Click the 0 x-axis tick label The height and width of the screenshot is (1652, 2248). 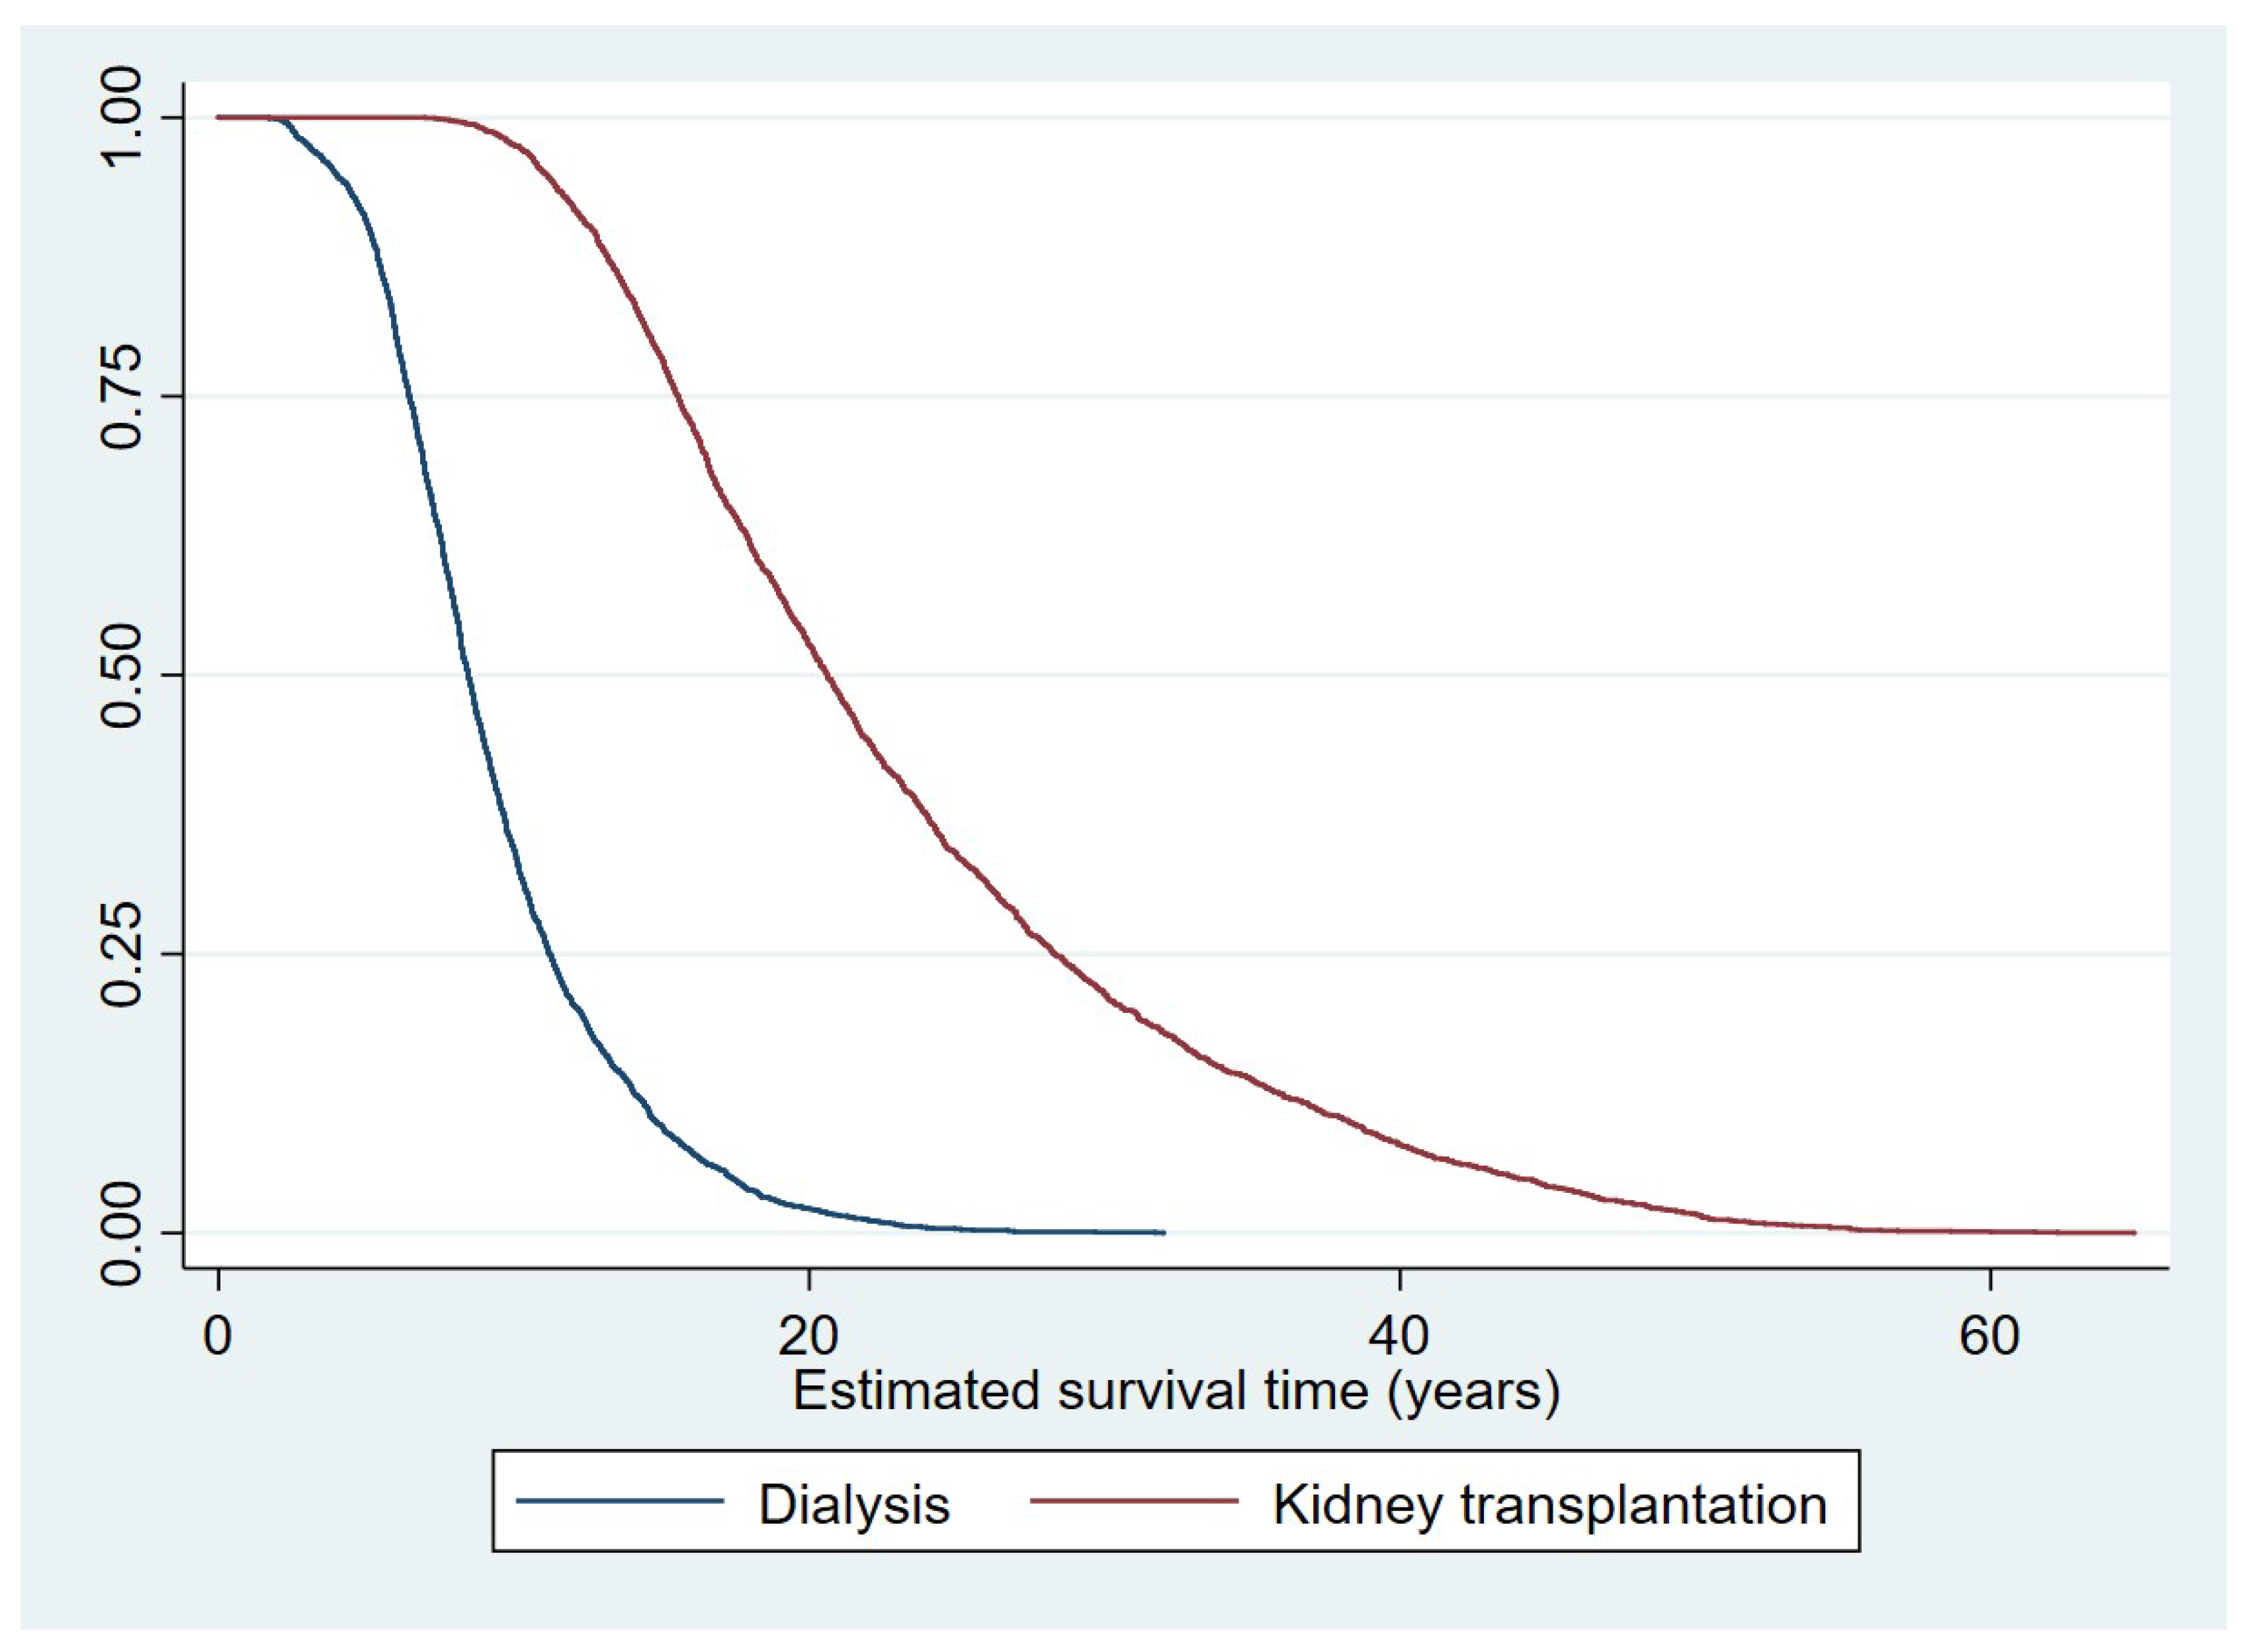click(217, 1335)
